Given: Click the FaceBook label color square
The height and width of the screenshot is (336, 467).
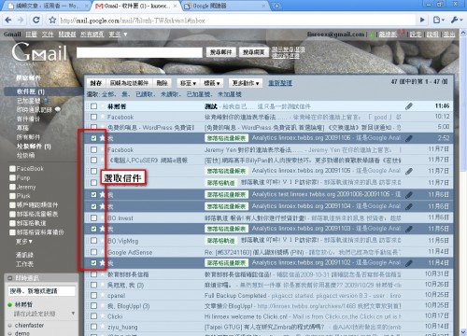Looking at the screenshot, I should click(12, 169).
